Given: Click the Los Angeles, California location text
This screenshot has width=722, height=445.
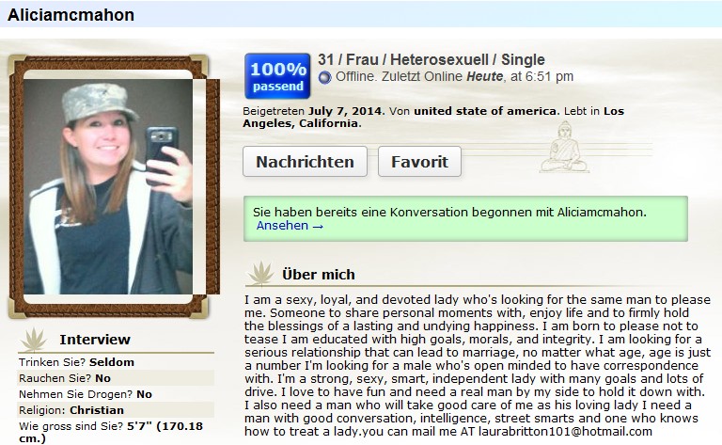Looking at the screenshot, I should pyautogui.click(x=433, y=117).
